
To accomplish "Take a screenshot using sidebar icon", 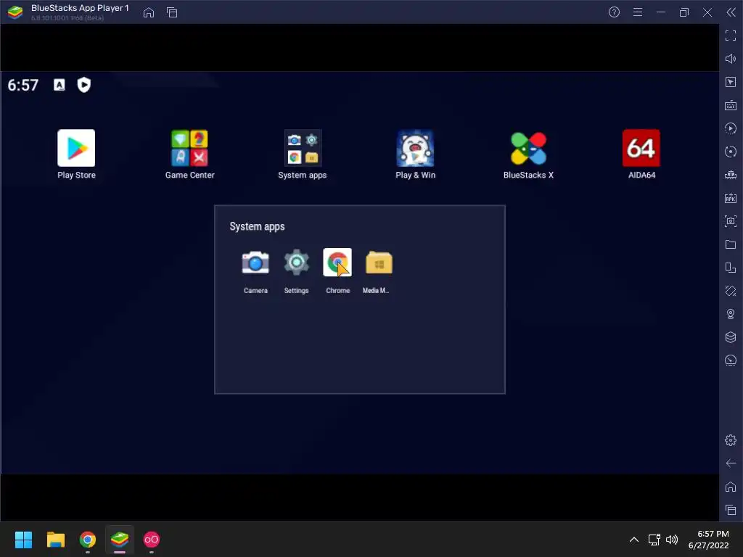I will point(731,221).
